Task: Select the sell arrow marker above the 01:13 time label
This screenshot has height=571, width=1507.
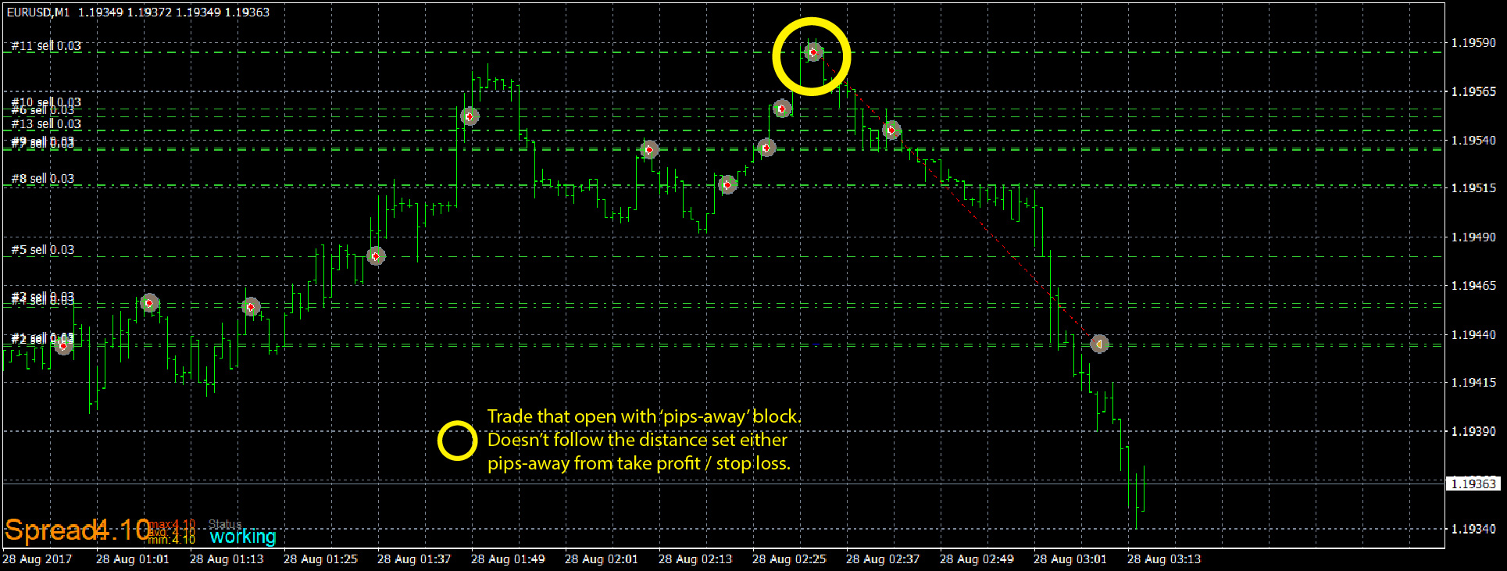Action: (250, 307)
